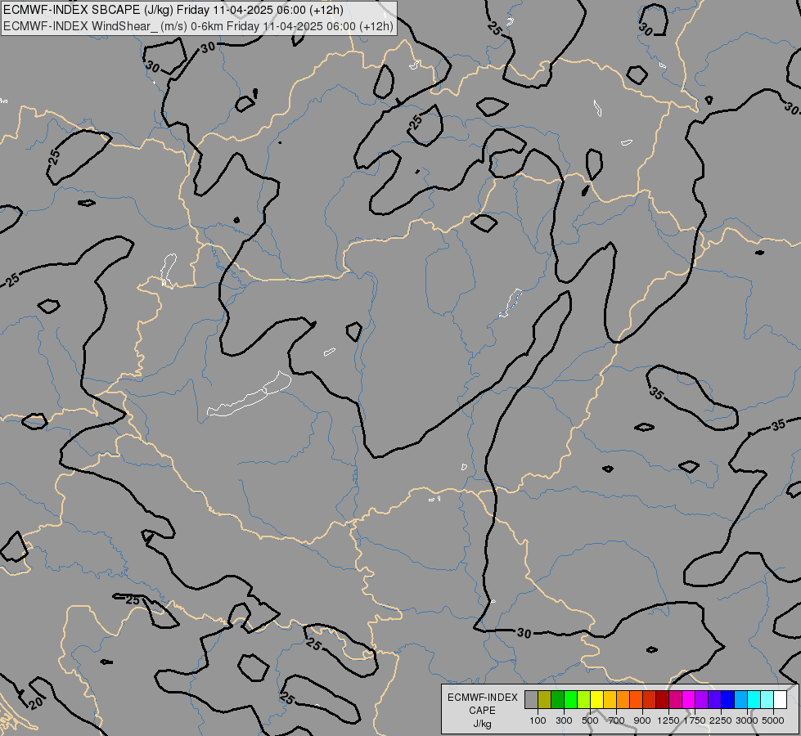Click the 500 legend tick label

590,720
